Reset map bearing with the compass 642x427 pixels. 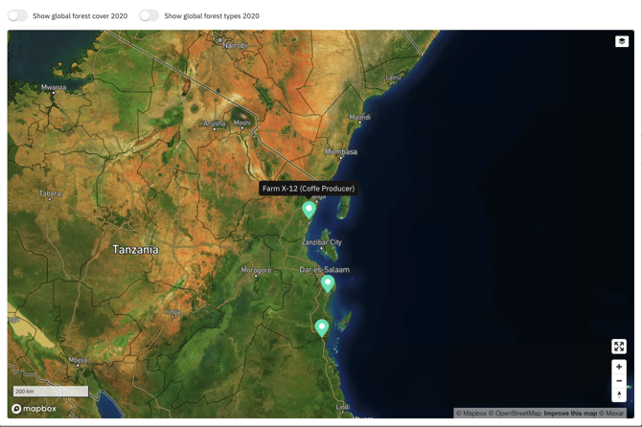point(619,394)
